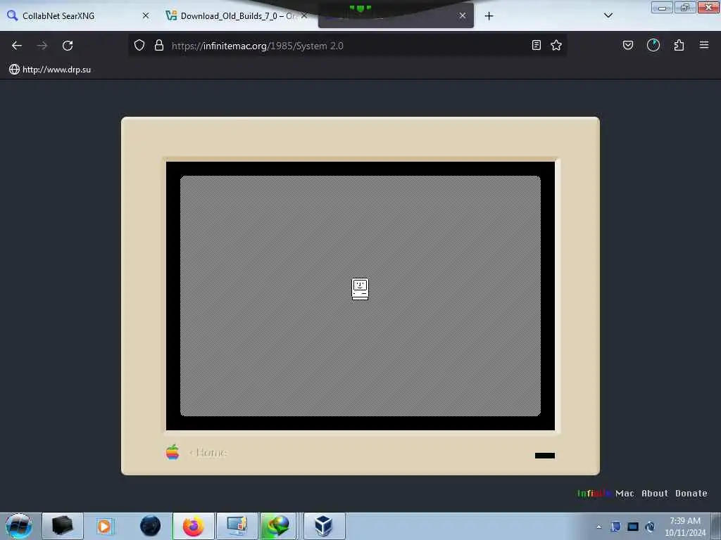Reload the page with the refresh icon

(x=68, y=46)
